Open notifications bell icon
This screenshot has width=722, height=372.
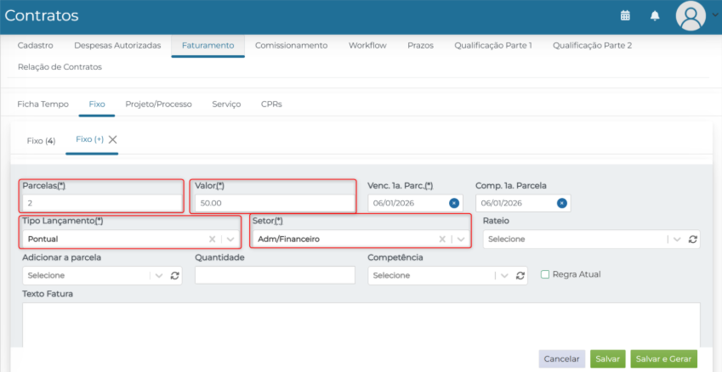coord(654,15)
